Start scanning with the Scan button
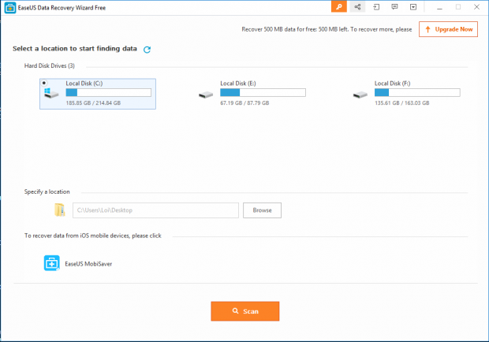 [x=245, y=311]
